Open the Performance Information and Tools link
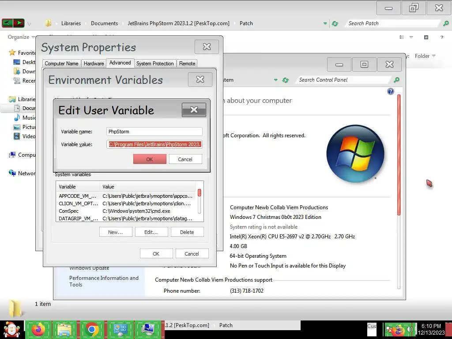This screenshot has width=452, height=339. click(x=104, y=281)
